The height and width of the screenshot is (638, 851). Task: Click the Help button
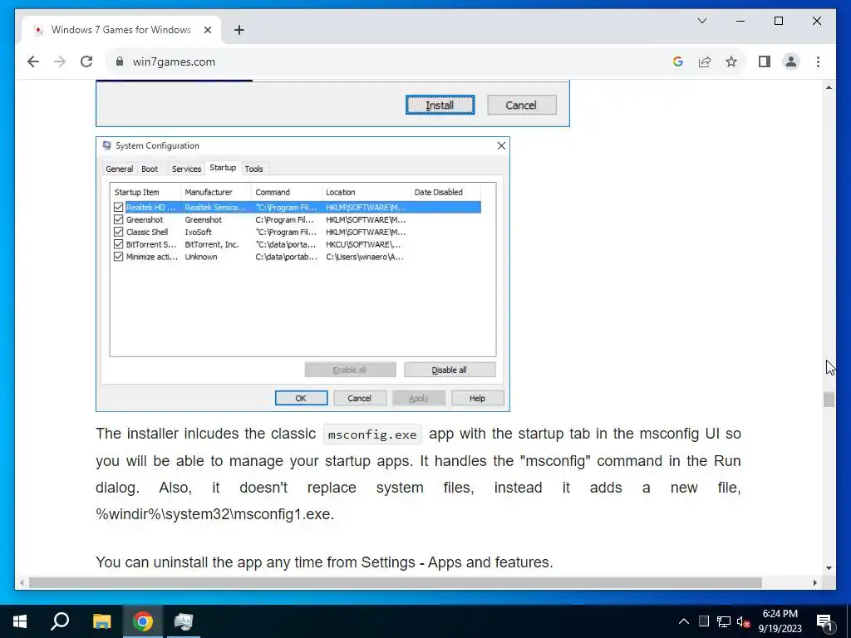tap(477, 398)
